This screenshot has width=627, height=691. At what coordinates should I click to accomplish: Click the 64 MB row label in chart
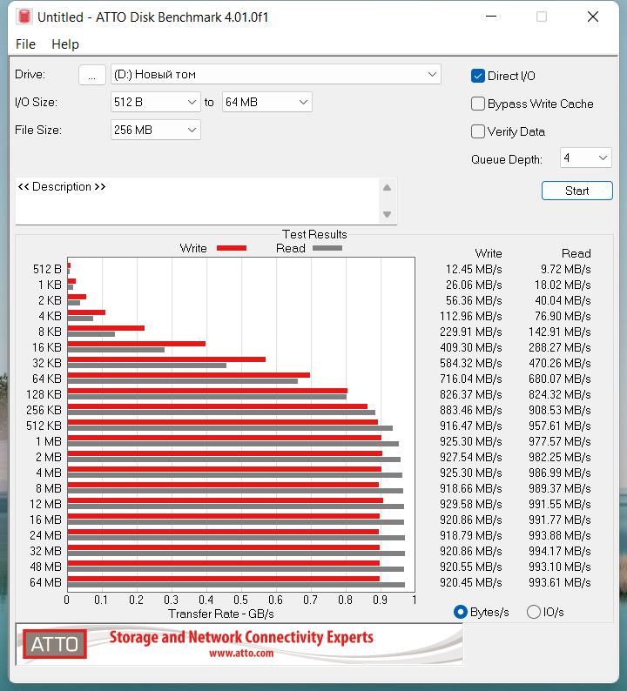tap(45, 582)
